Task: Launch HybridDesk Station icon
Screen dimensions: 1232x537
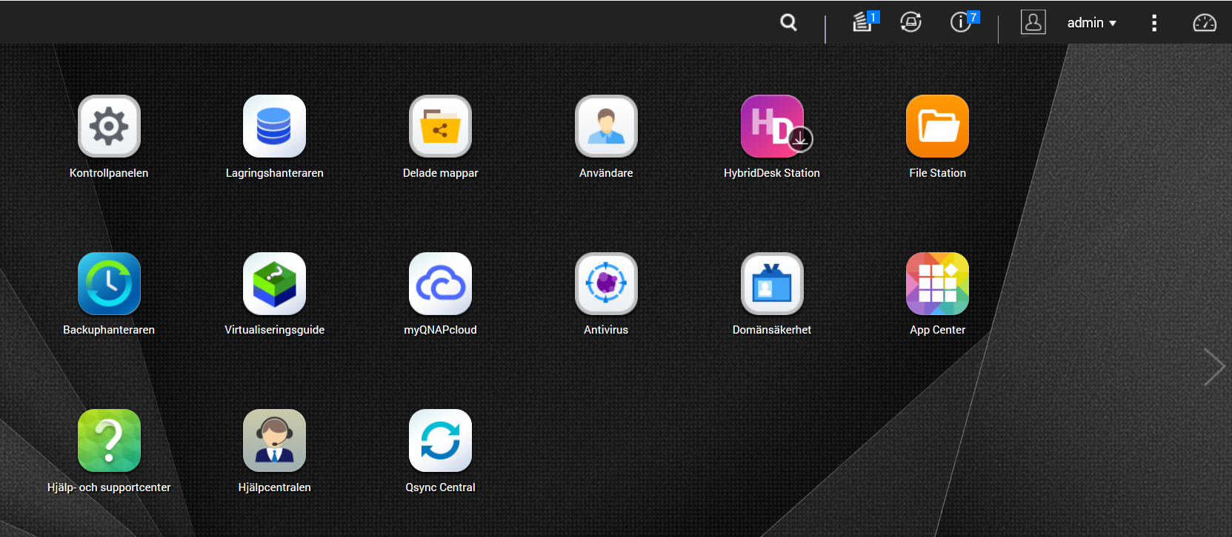Action: tap(772, 126)
